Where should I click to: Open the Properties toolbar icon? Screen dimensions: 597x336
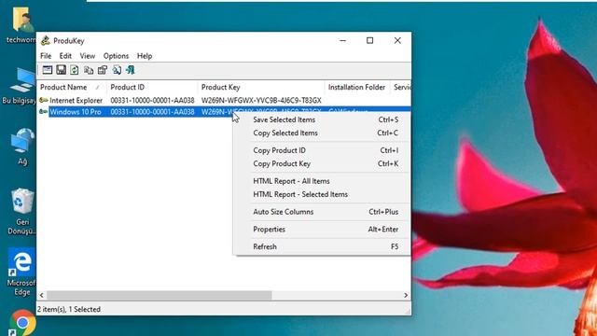103,70
